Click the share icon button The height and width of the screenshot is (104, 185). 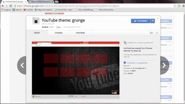point(153,21)
